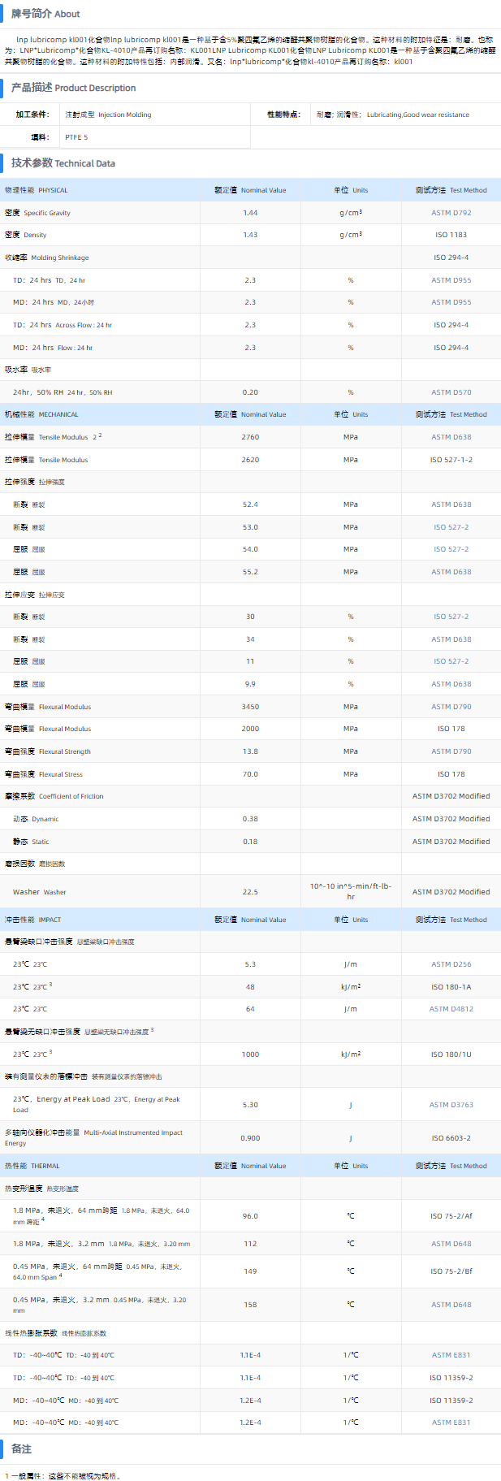The image size is (501, 1481).
Task: Open the ASTM D792 test method link
Action: [451, 213]
